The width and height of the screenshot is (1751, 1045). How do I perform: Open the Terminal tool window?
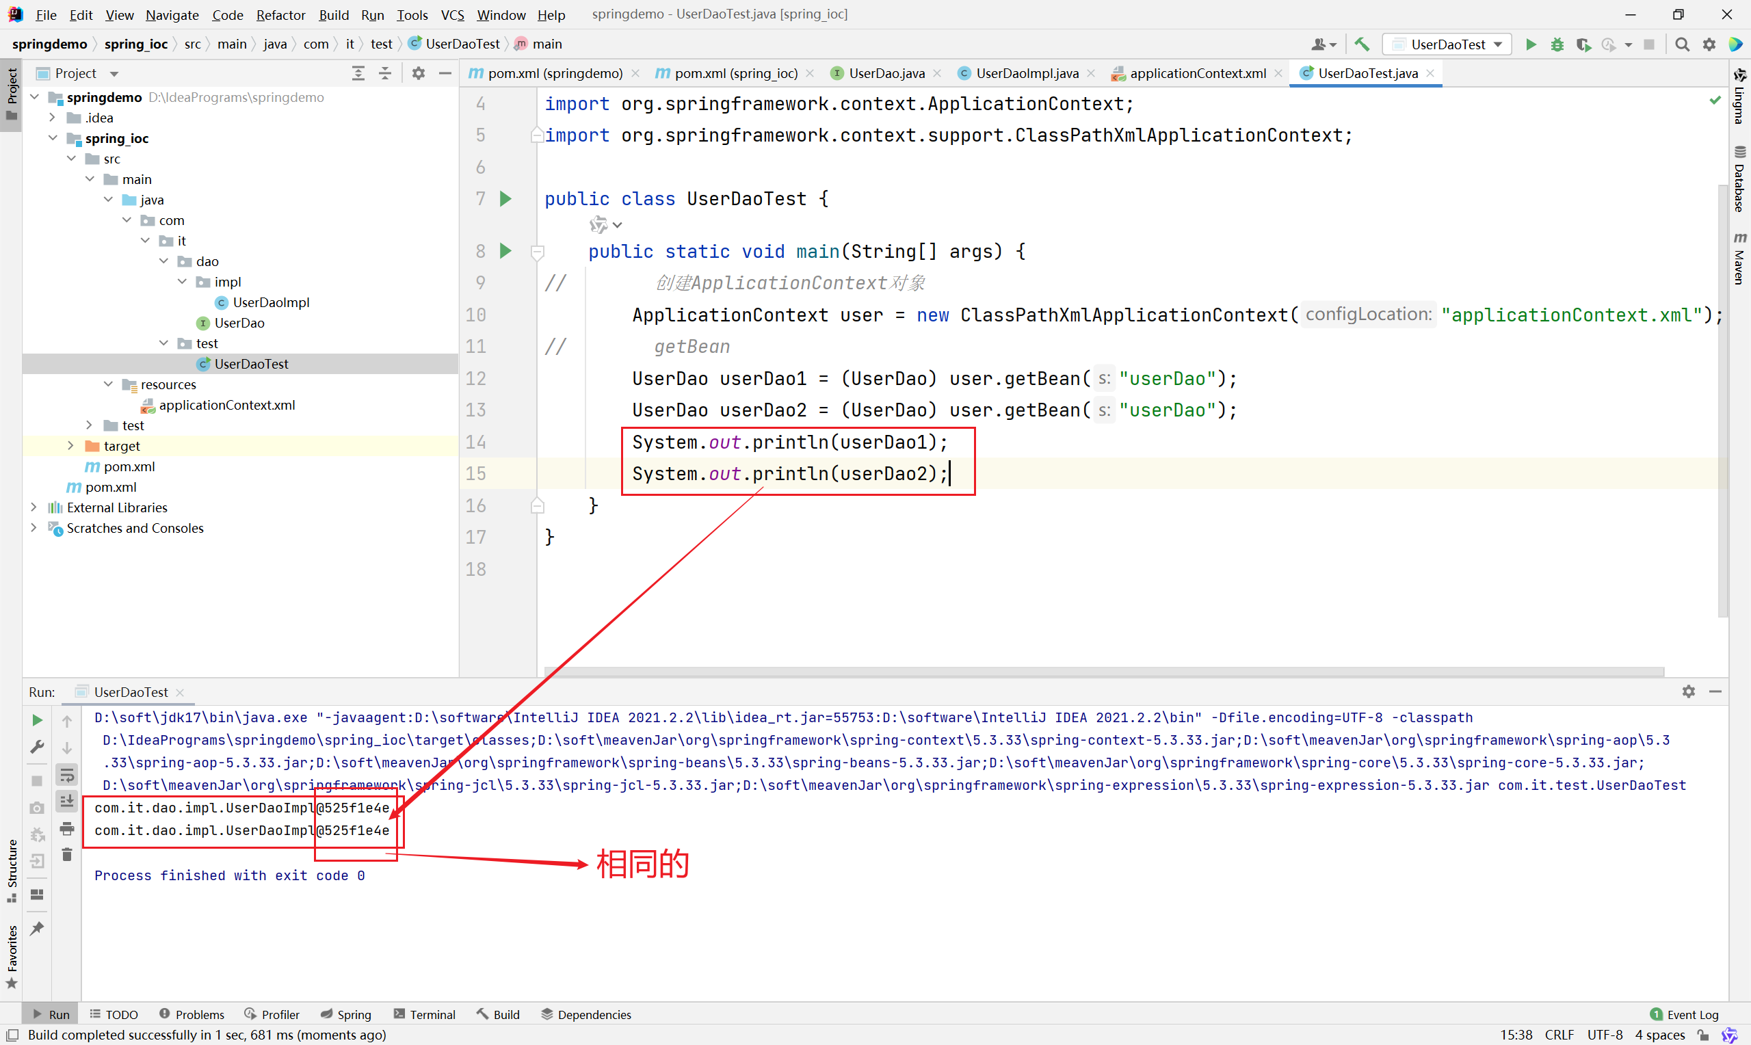pyautogui.click(x=425, y=1014)
